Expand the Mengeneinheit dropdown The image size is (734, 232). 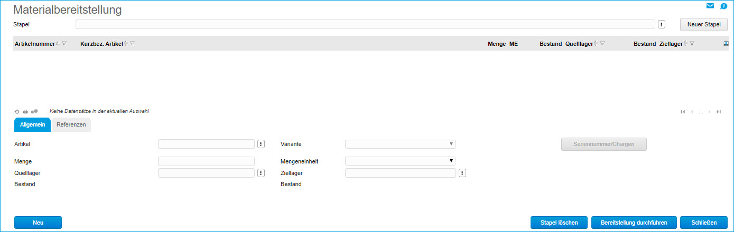point(400,161)
